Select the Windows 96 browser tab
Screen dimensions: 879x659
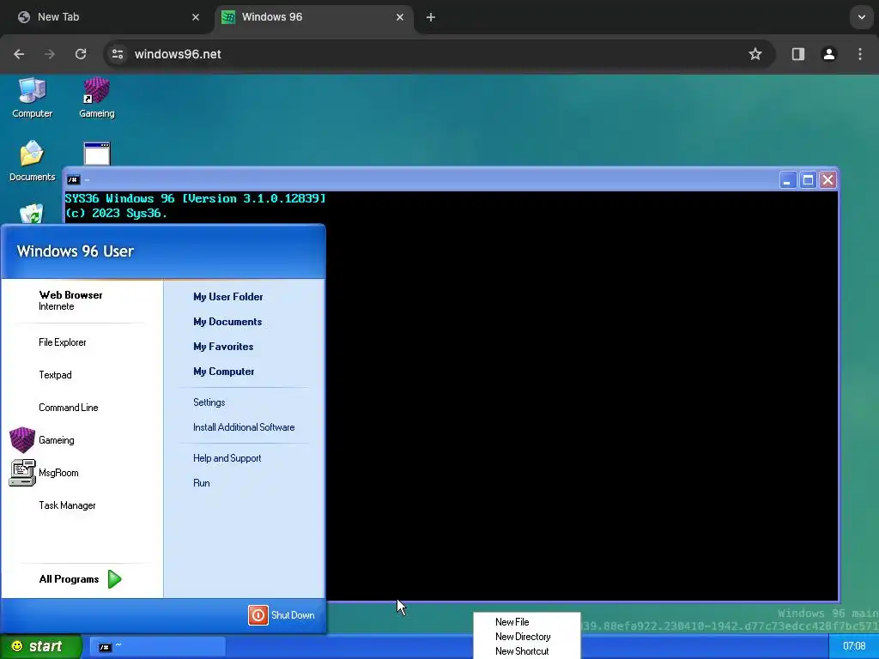(314, 17)
